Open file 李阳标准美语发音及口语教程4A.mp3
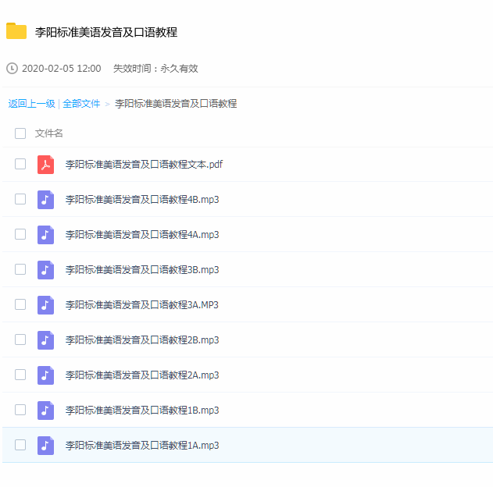493x487 pixels. tap(142, 235)
